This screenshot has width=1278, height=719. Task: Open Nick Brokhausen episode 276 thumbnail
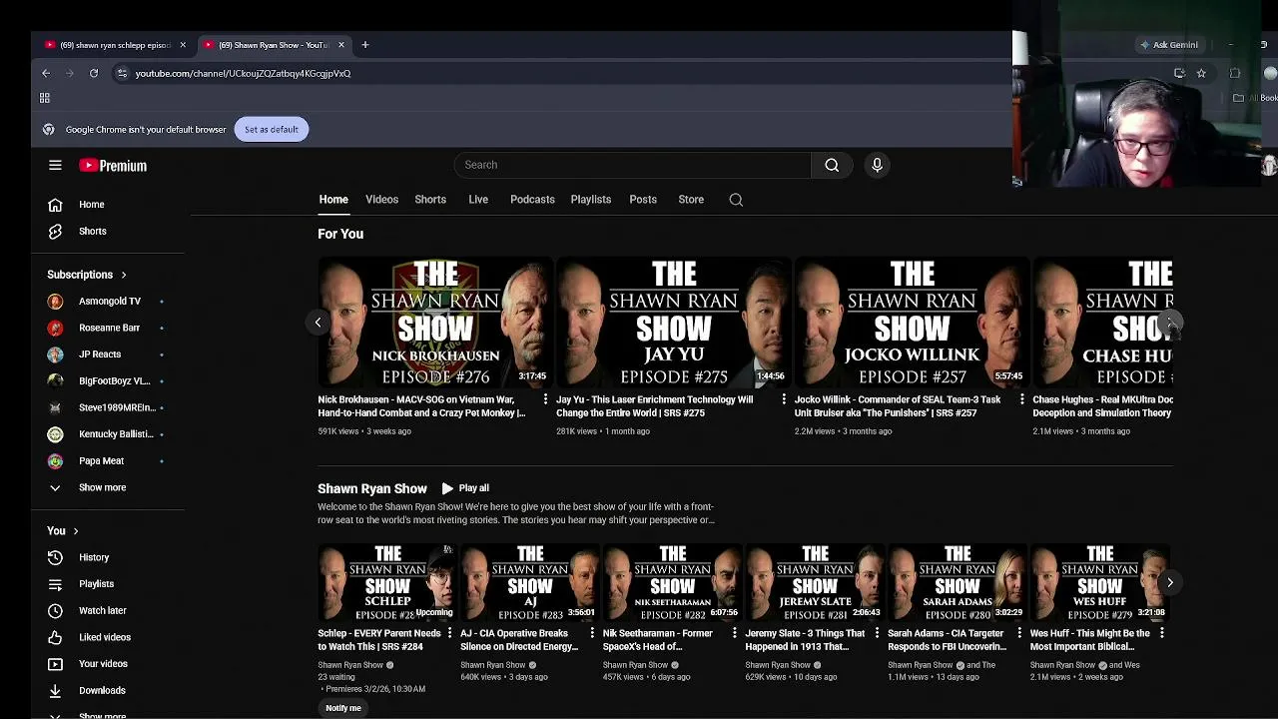[435, 322]
